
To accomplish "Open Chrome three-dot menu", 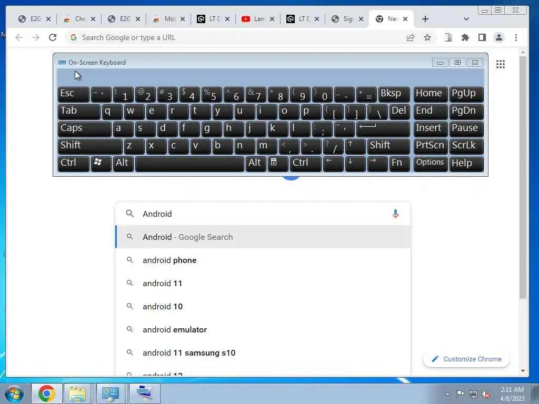I will [x=516, y=37].
